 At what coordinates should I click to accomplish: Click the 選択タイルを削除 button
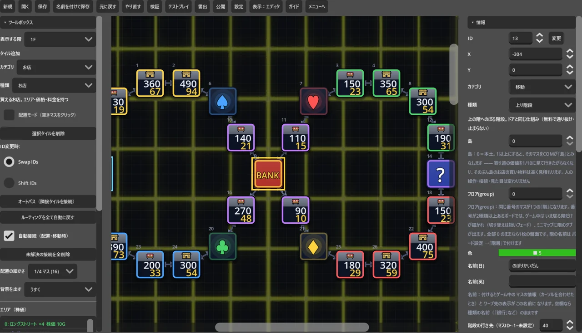point(48,133)
